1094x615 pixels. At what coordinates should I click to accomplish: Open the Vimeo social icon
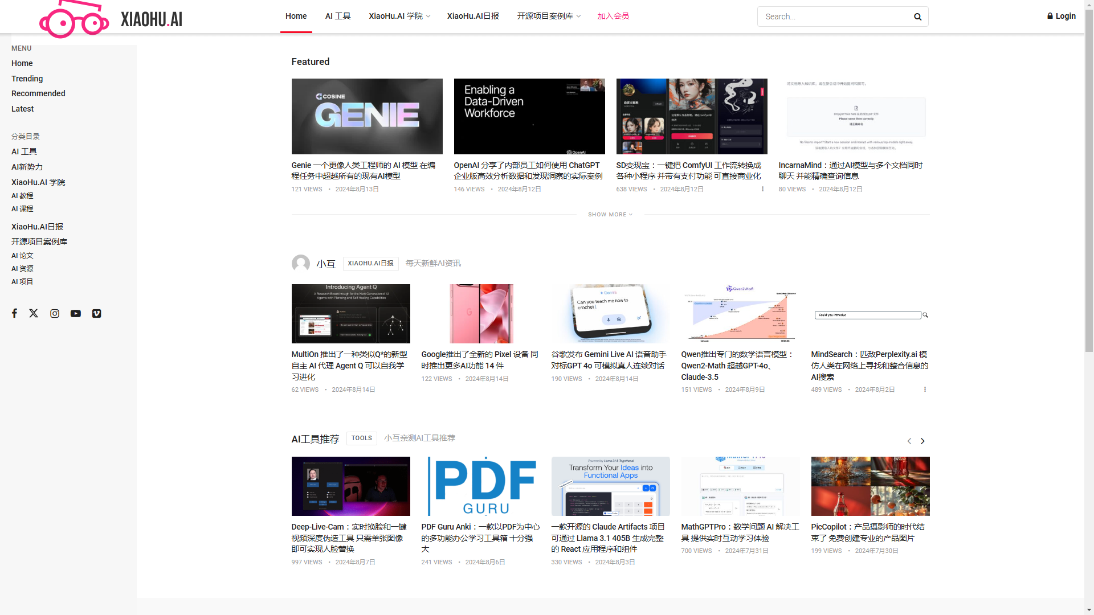coord(97,313)
